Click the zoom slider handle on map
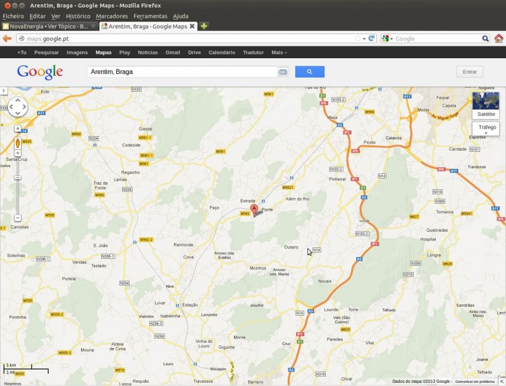 18,178
